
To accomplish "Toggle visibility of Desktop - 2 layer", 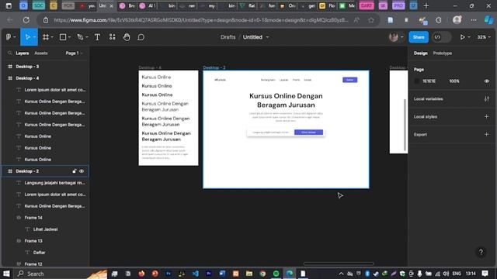I will 82,171.
